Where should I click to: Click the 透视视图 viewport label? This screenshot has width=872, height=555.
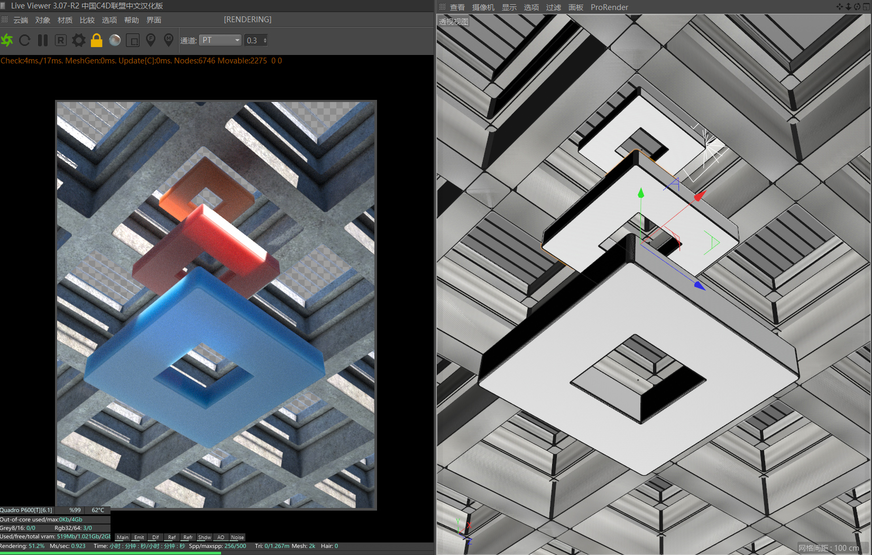pyautogui.click(x=454, y=22)
